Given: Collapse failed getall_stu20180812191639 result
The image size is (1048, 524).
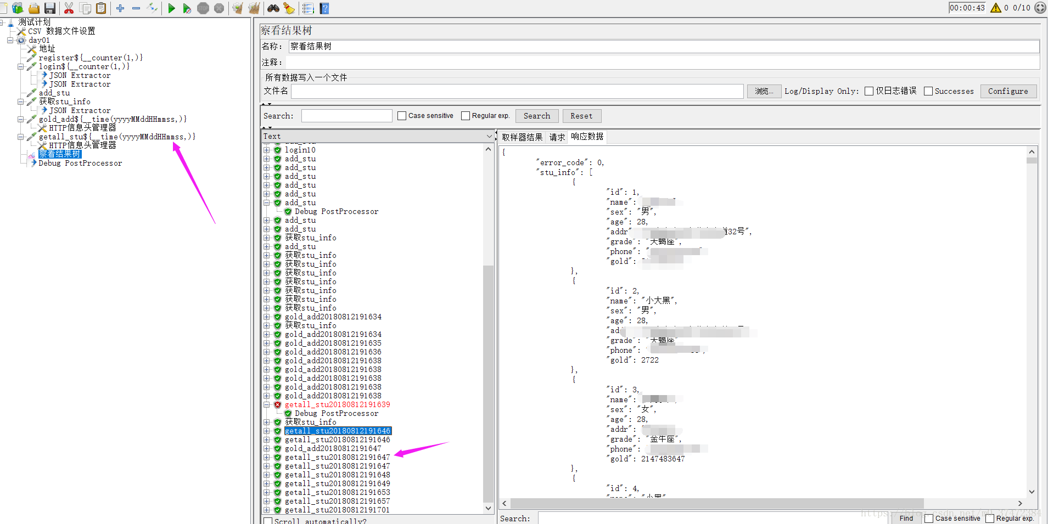Looking at the screenshot, I should coord(267,405).
